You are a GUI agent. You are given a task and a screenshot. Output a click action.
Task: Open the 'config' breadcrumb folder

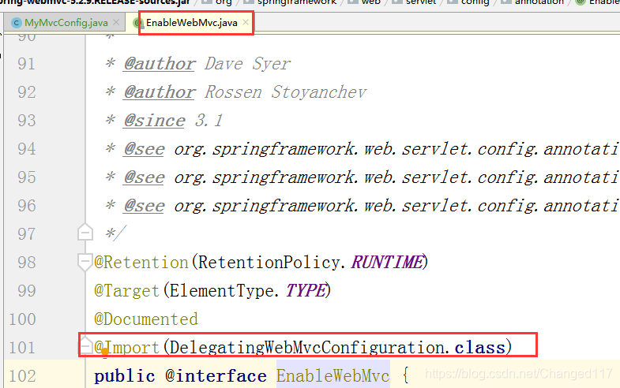[x=468, y=2]
